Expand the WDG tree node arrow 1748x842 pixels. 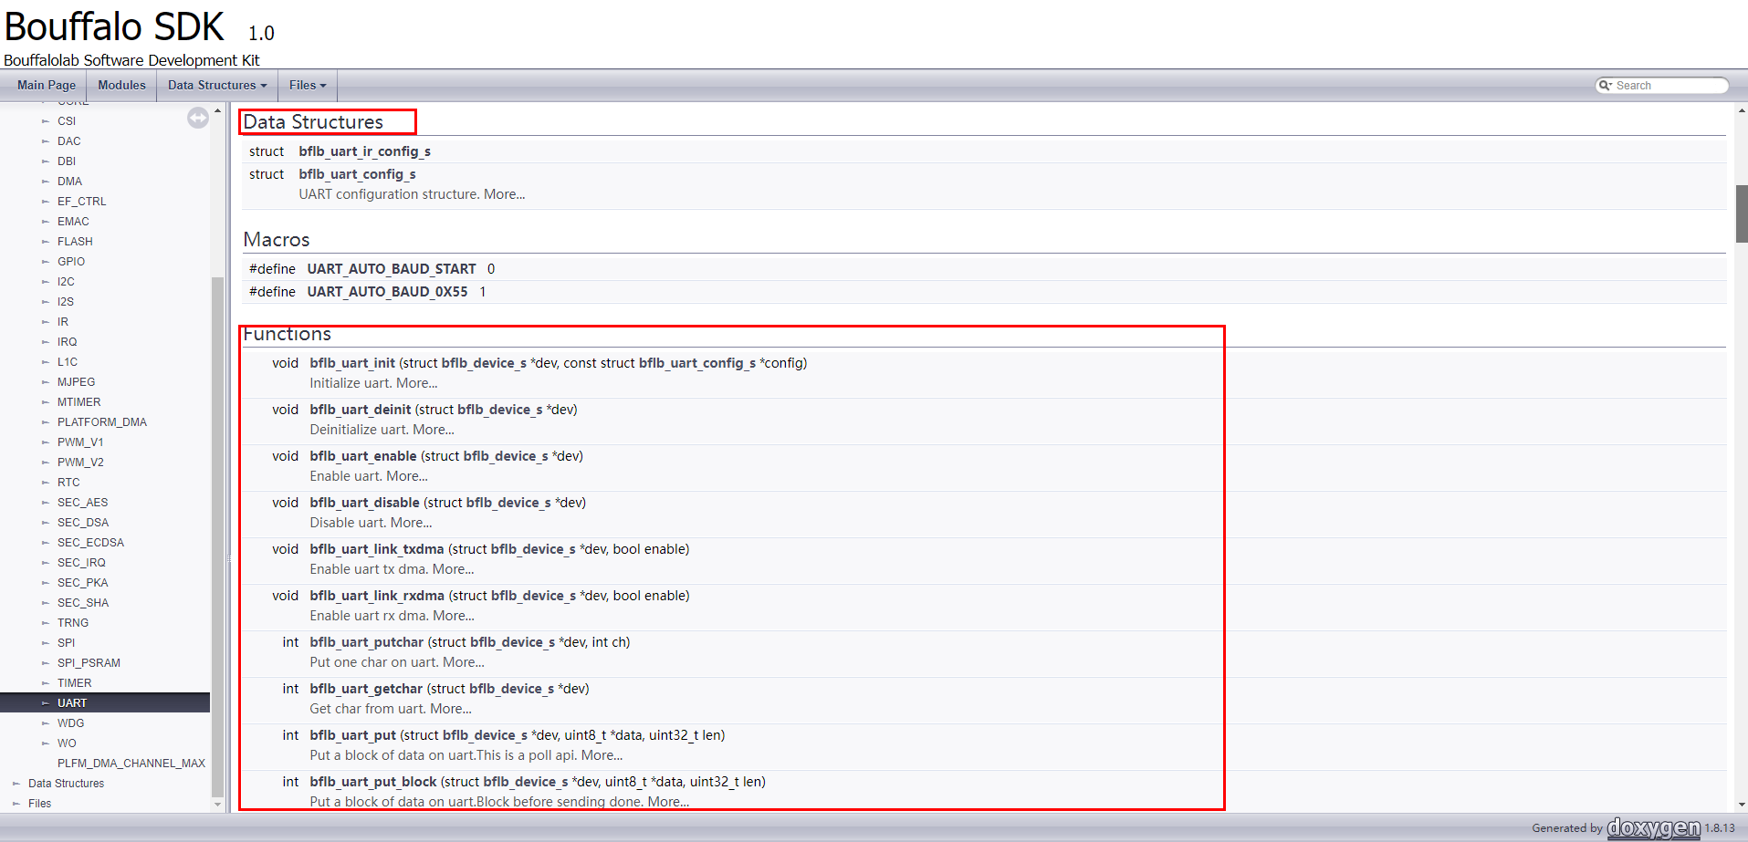46,723
